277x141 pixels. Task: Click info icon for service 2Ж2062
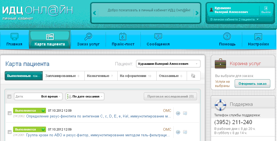(178, 113)
